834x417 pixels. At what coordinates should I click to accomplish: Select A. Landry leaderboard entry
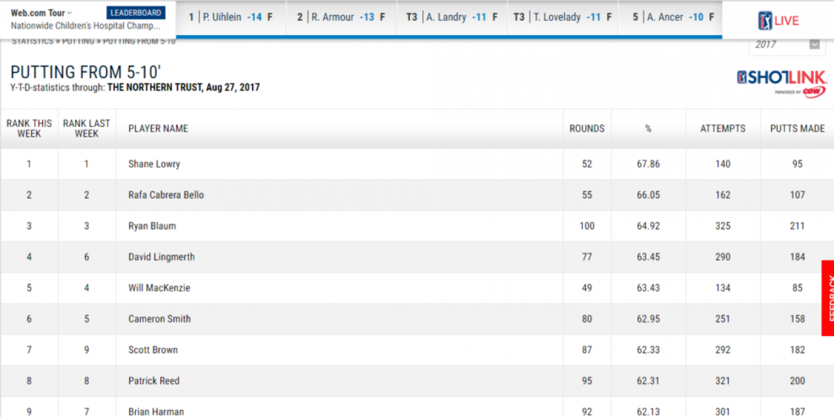pos(452,17)
